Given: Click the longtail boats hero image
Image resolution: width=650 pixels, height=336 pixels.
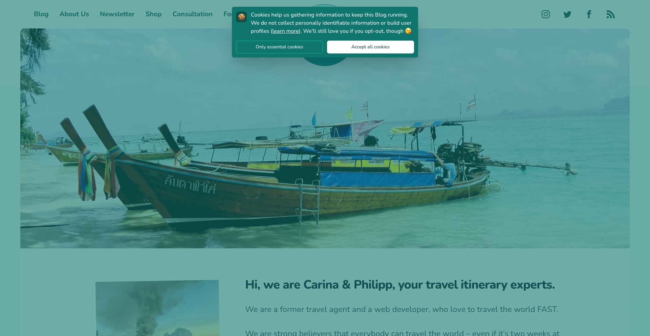Looking at the screenshot, I should (325, 152).
